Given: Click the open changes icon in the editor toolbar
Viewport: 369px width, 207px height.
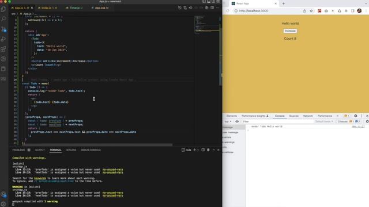Looking at the screenshot, I should point(185,7).
